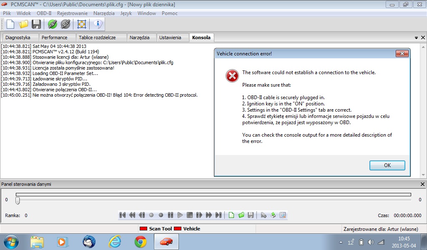427x250 pixels.
Task: Click OK in the connection error dialog
Action: pos(387,165)
